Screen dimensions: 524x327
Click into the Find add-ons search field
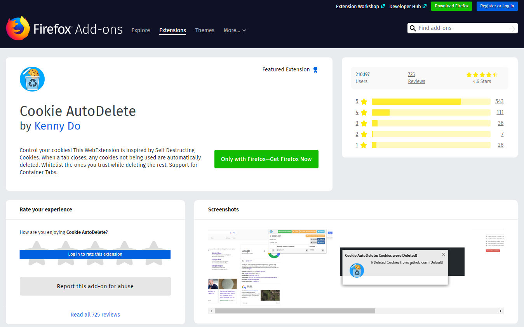click(x=462, y=28)
